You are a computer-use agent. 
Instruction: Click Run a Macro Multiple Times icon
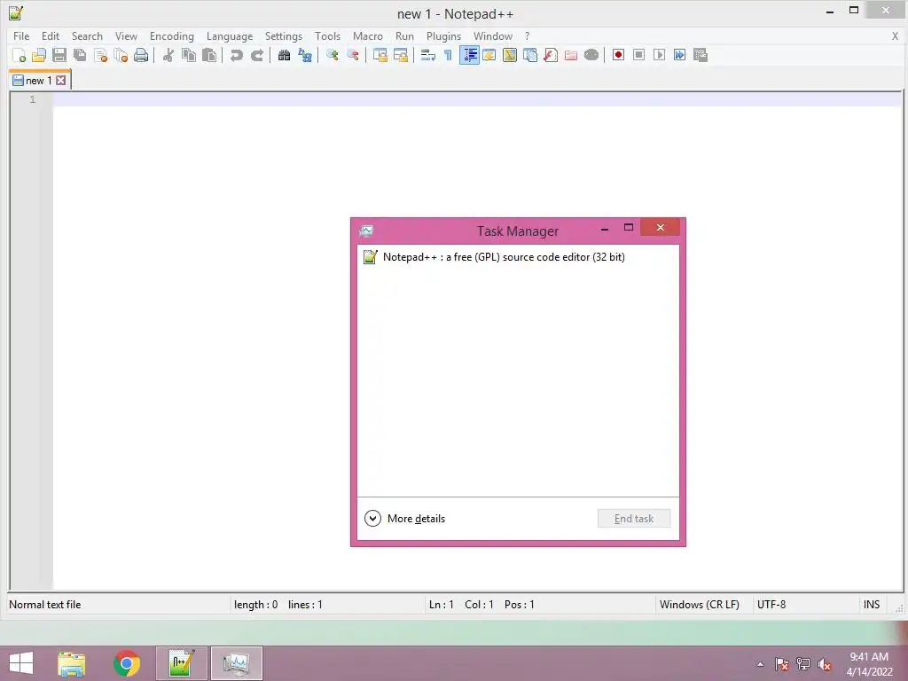coord(680,55)
